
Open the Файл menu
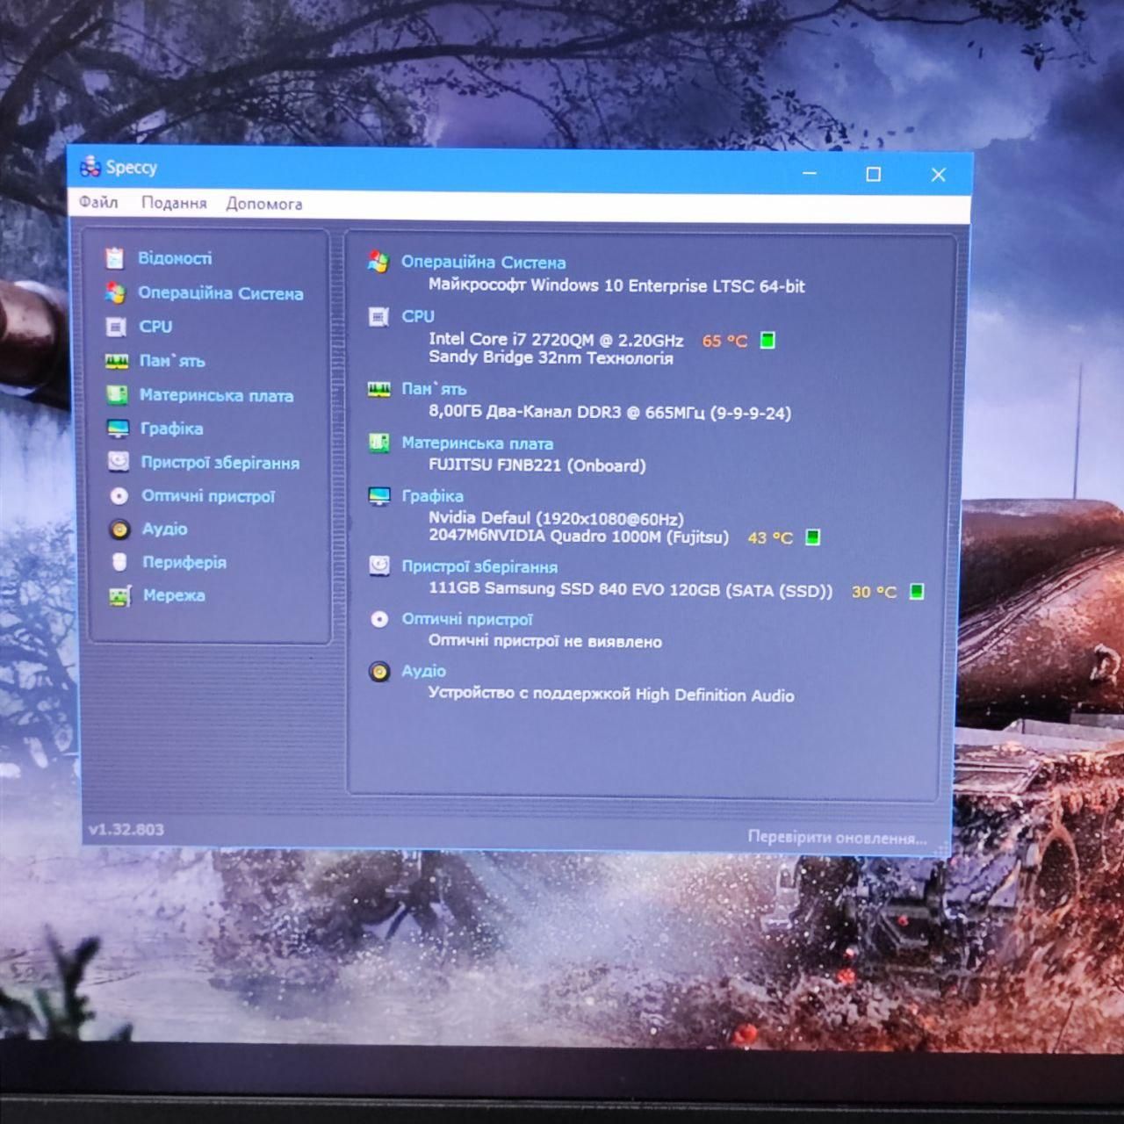click(x=98, y=202)
